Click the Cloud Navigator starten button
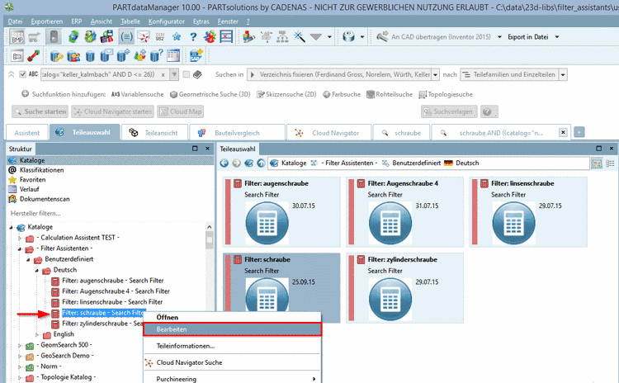The image size is (619, 383). click(x=113, y=111)
